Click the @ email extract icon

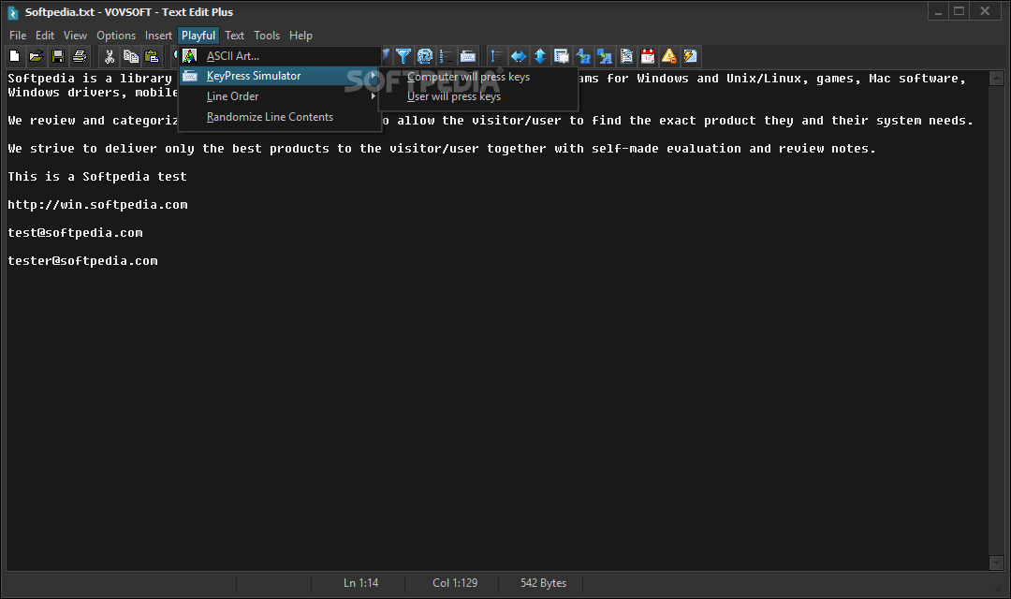coord(425,57)
